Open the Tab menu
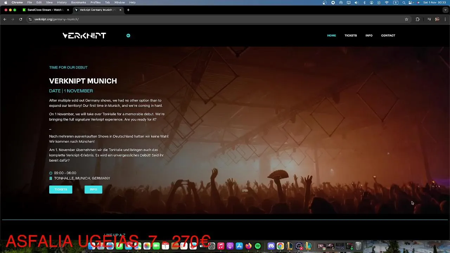 point(108,2)
